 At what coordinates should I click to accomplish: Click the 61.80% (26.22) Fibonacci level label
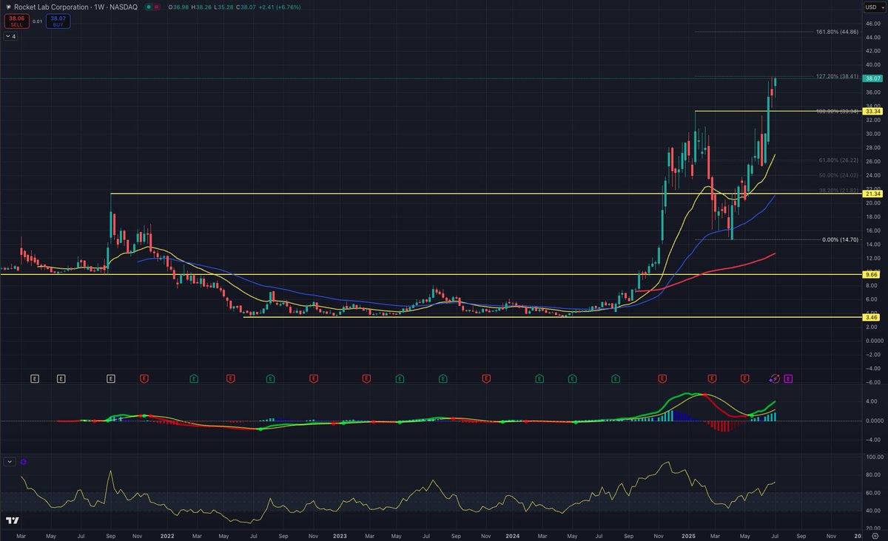[x=838, y=160]
